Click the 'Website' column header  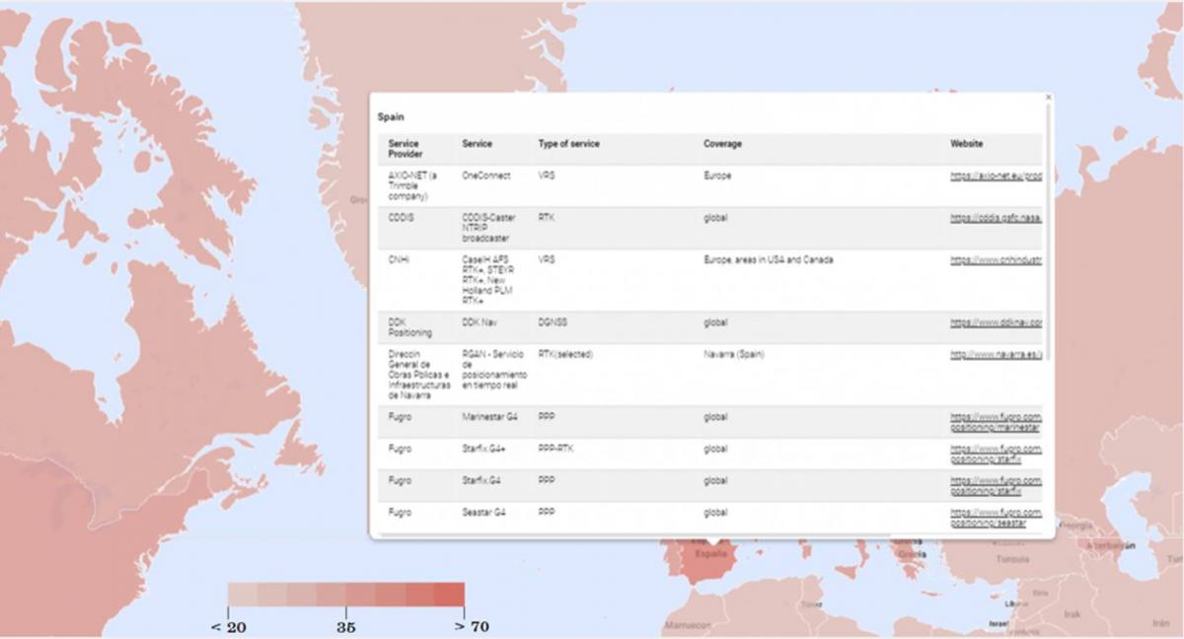(966, 144)
